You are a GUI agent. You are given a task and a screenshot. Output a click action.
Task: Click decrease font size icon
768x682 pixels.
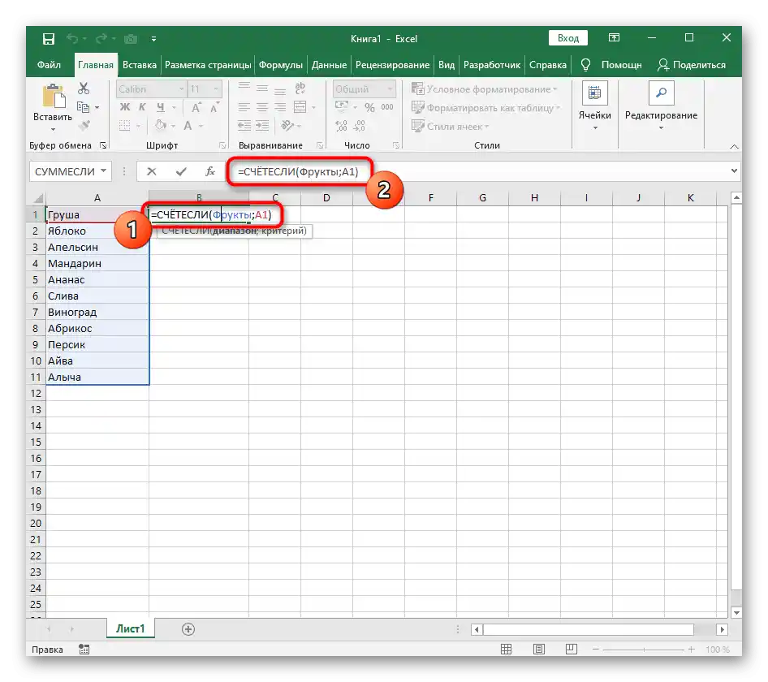pyautogui.click(x=214, y=107)
